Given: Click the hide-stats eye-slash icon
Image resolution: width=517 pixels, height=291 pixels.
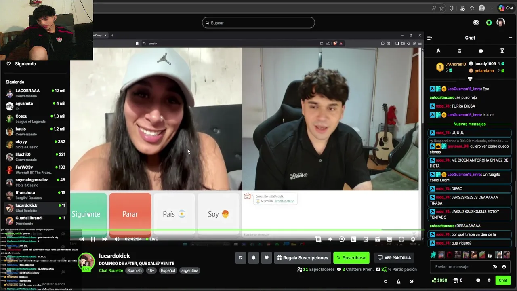Looking at the screenshot, I should pos(411,281).
